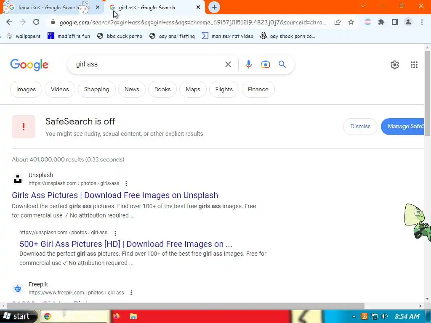Open Finance filter chip
This screenshot has height=323, width=431.
258,89
